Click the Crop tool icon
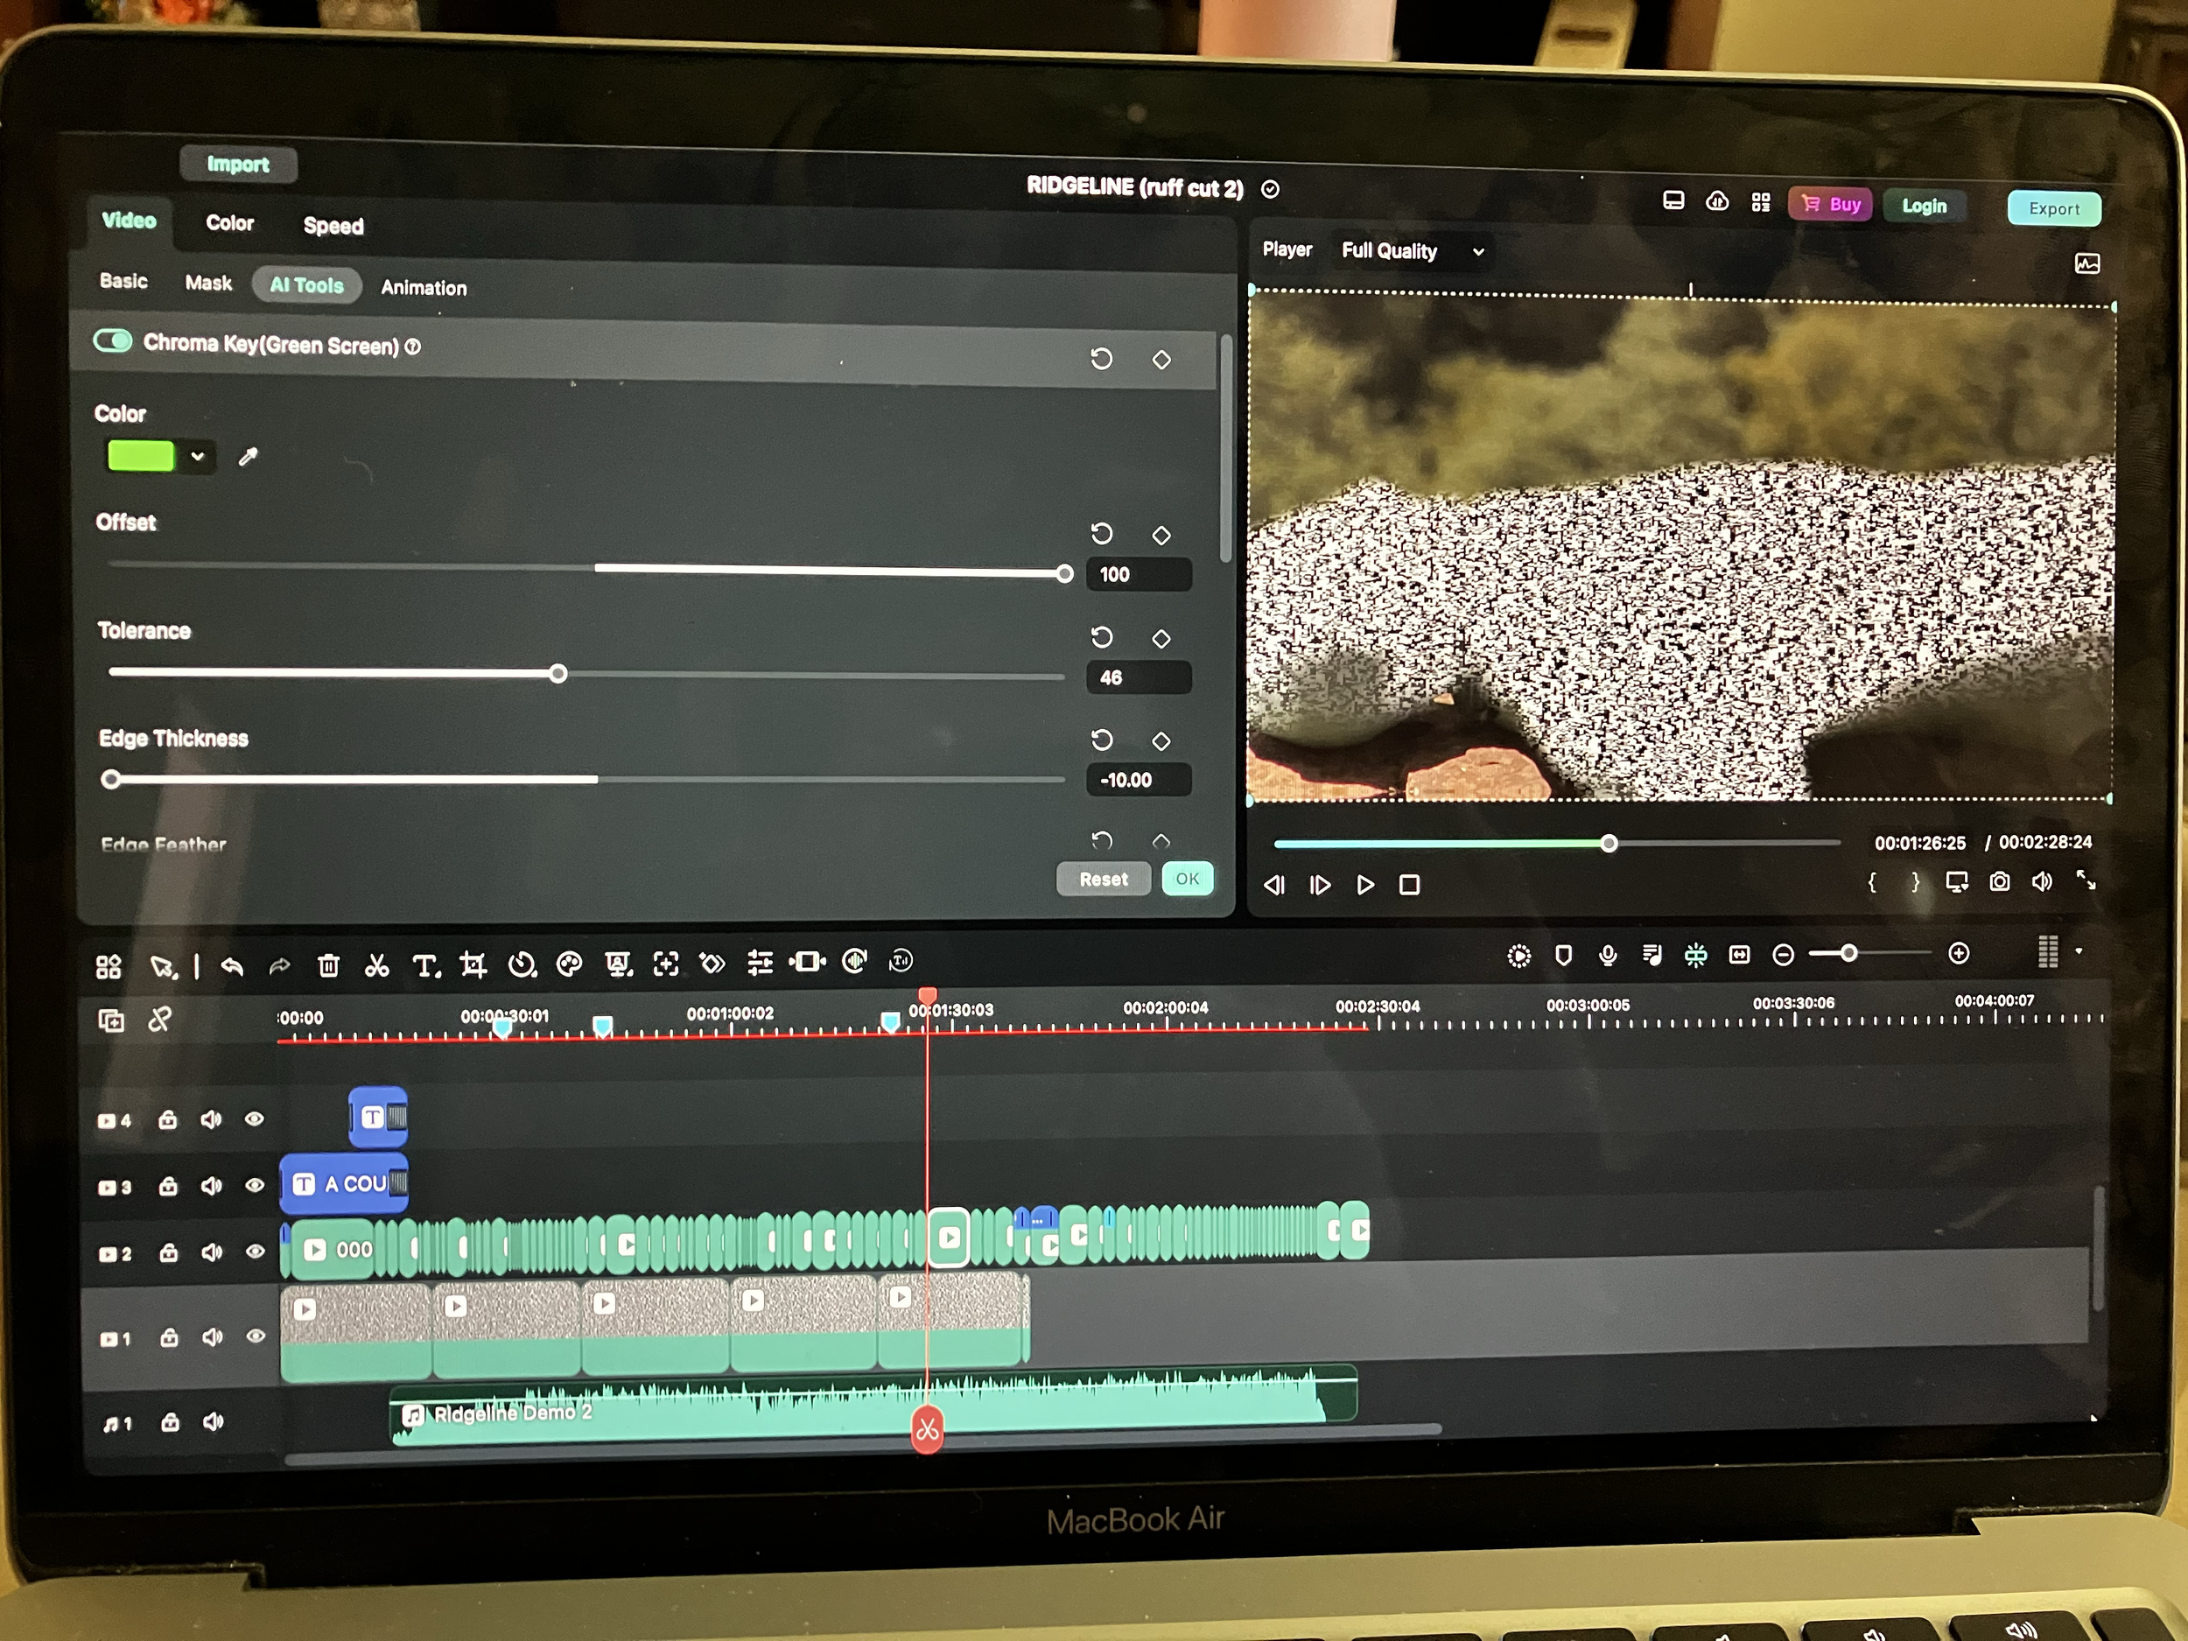Image resolution: width=2188 pixels, height=1641 pixels. coord(473,964)
